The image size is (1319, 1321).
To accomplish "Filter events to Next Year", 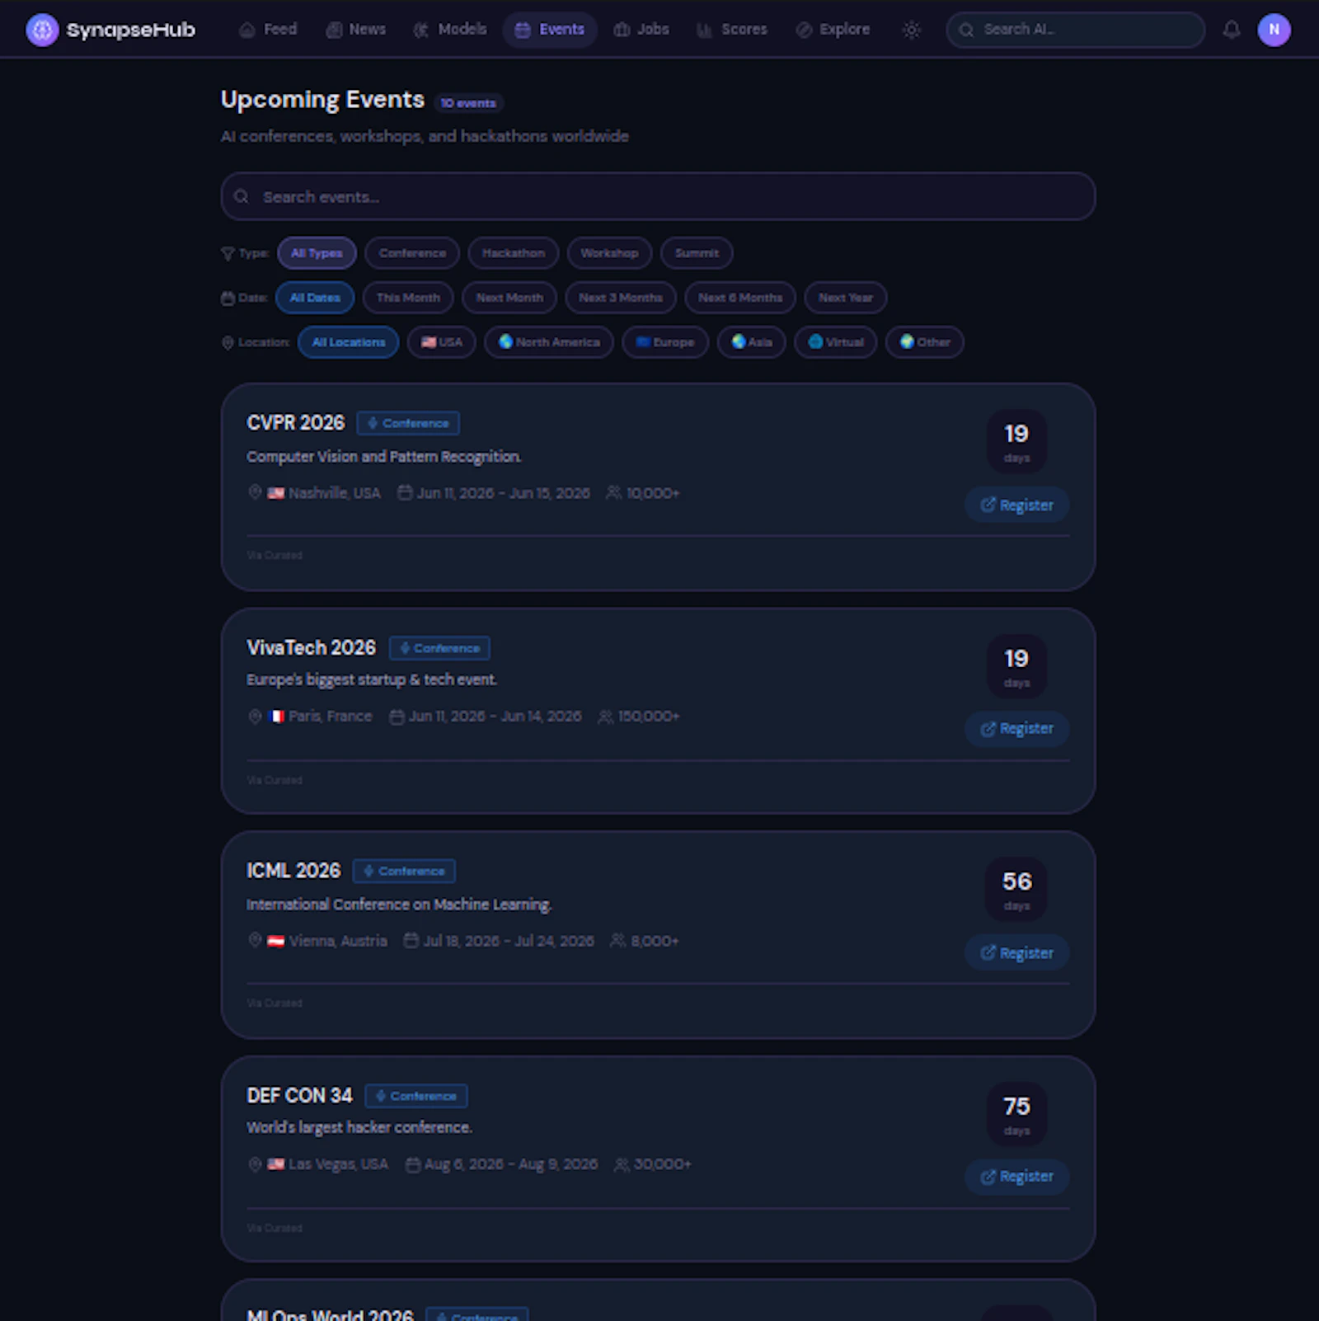I will point(846,298).
